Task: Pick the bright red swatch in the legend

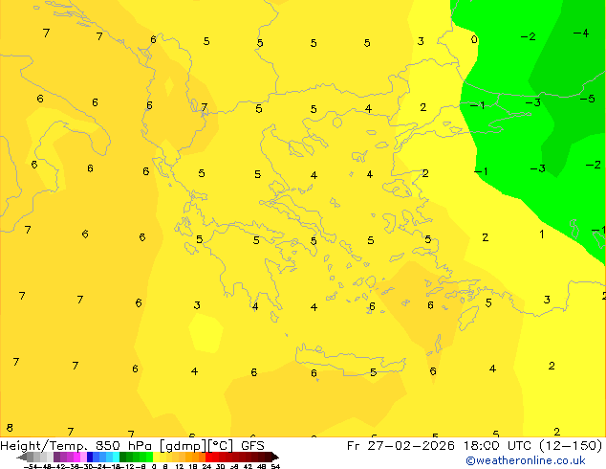Action: click(x=208, y=457)
